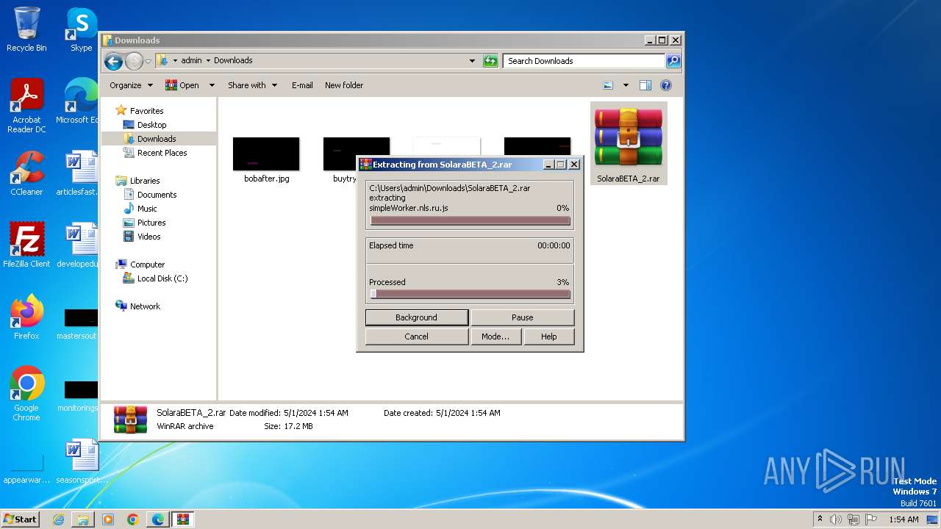Viewport: 941px width, 529px height.
Task: Click the search magnifier icon in Downloads
Action: (673, 61)
